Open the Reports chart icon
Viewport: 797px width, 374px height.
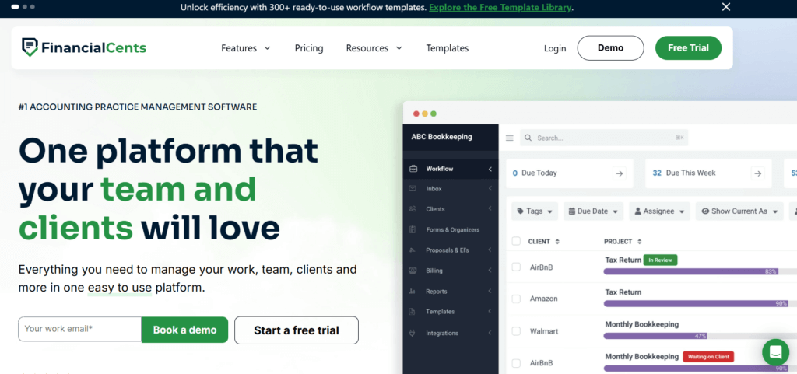tap(413, 292)
